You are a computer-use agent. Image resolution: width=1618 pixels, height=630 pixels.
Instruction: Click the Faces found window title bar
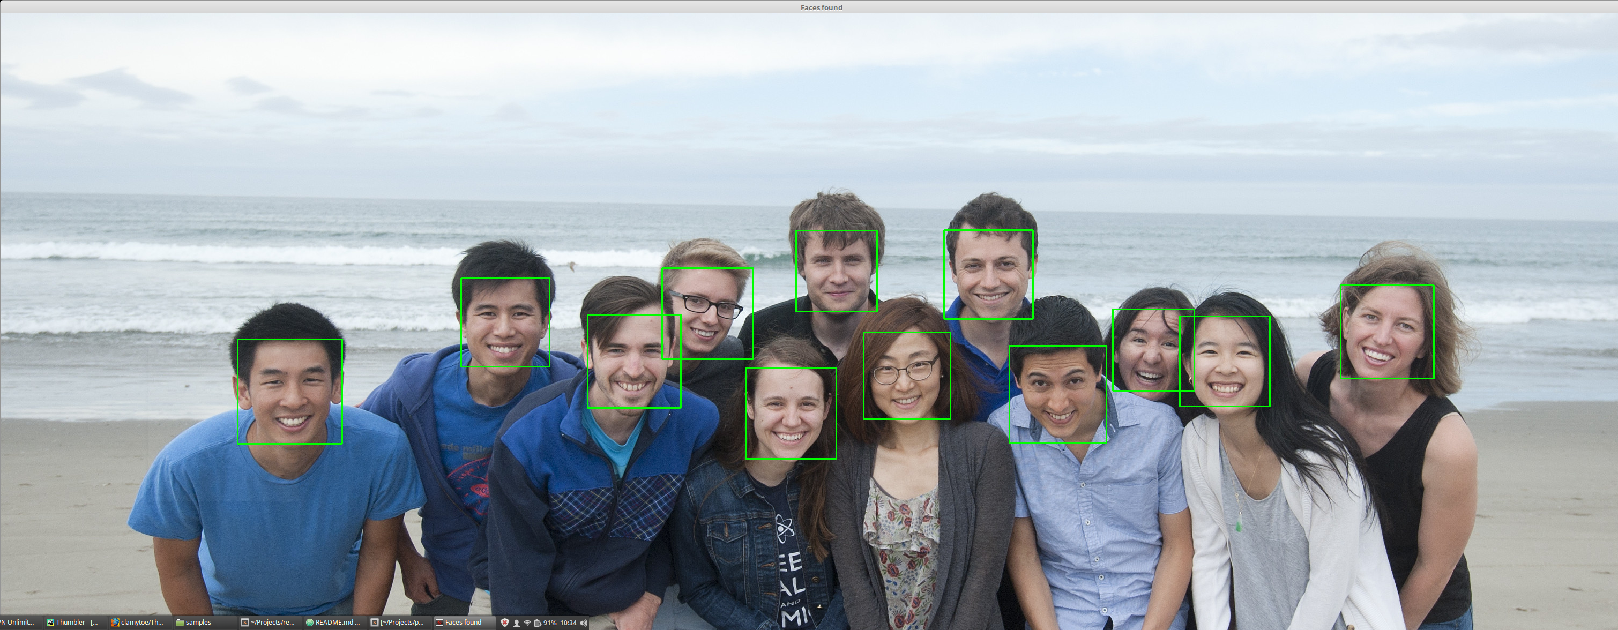click(821, 7)
